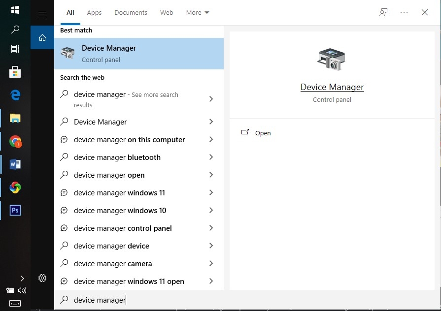This screenshot has width=441, height=311.
Task: Open the colorful pinwheel app in taskbar
Action: [15, 187]
